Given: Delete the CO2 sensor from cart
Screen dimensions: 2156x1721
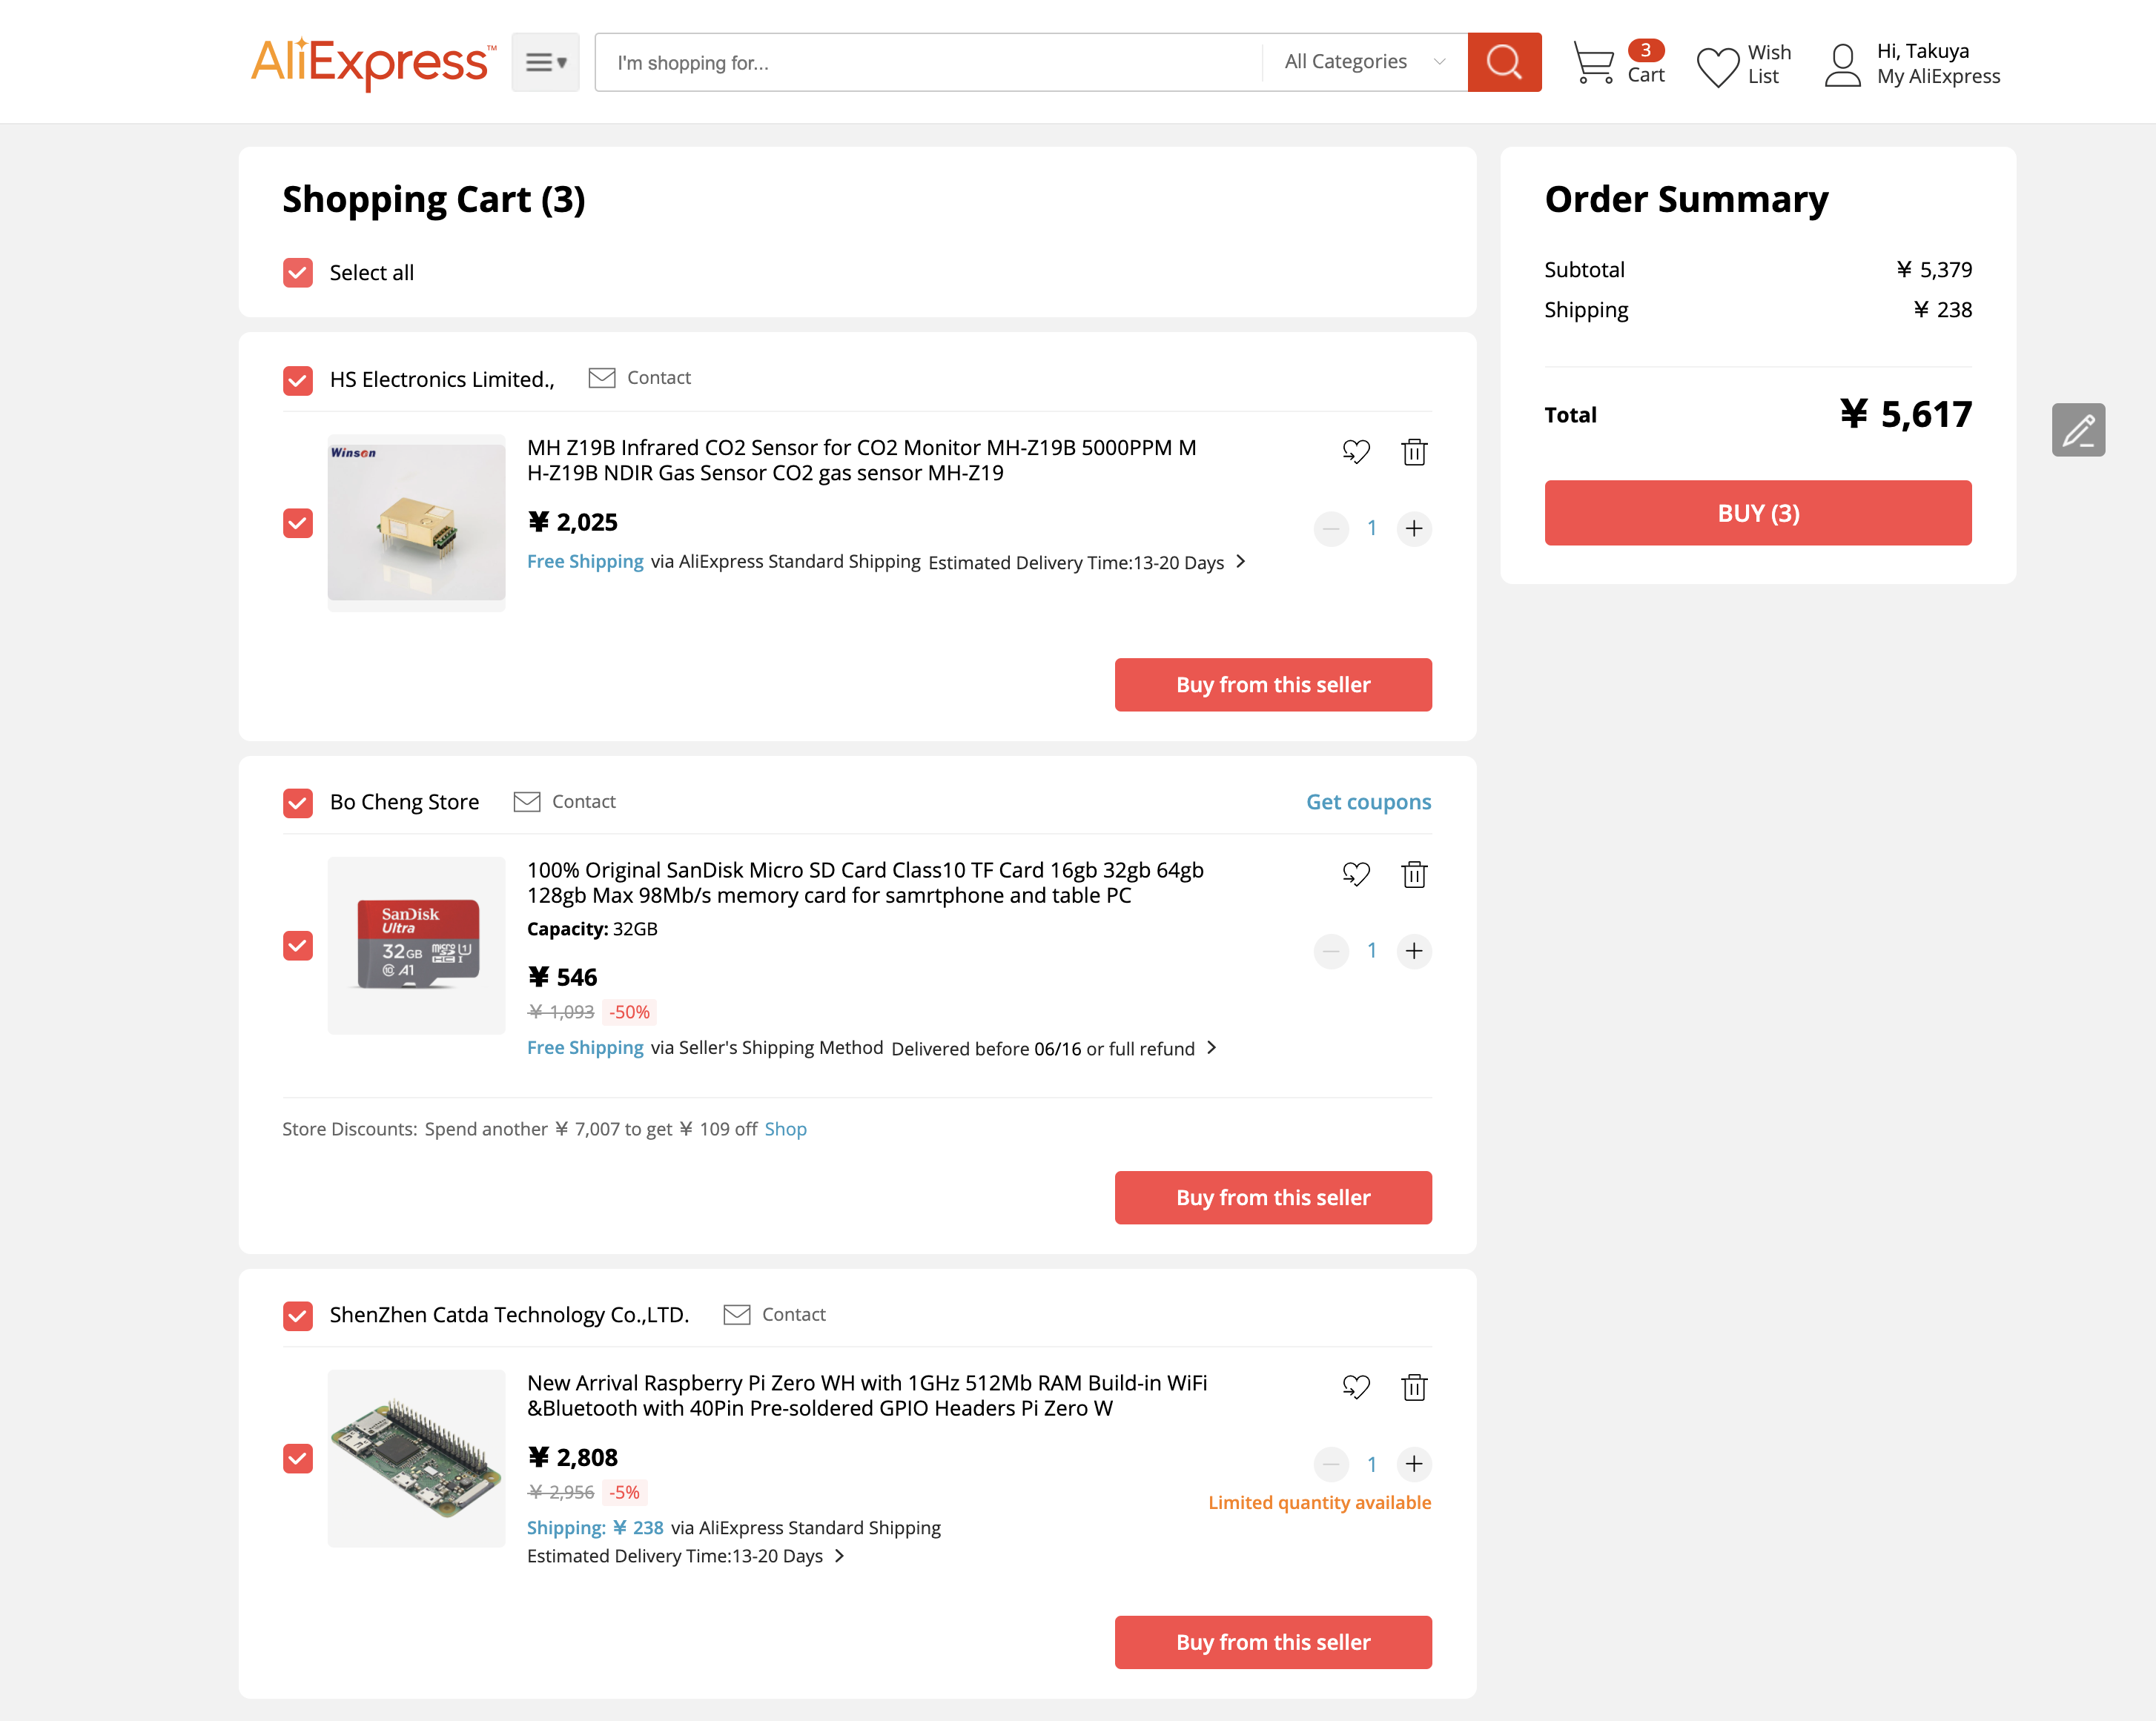Looking at the screenshot, I should (x=1413, y=451).
